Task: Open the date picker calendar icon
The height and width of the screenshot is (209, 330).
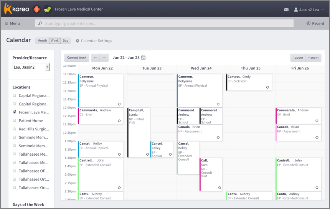Action: [144, 58]
